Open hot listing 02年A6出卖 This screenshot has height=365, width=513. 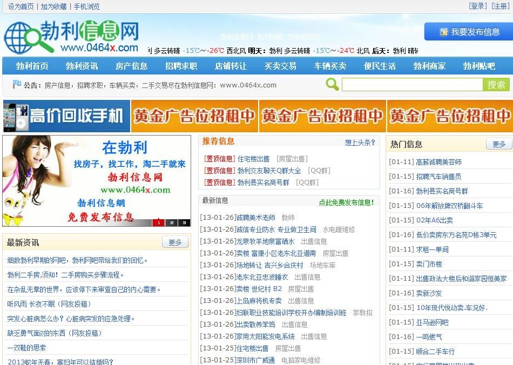(435, 220)
